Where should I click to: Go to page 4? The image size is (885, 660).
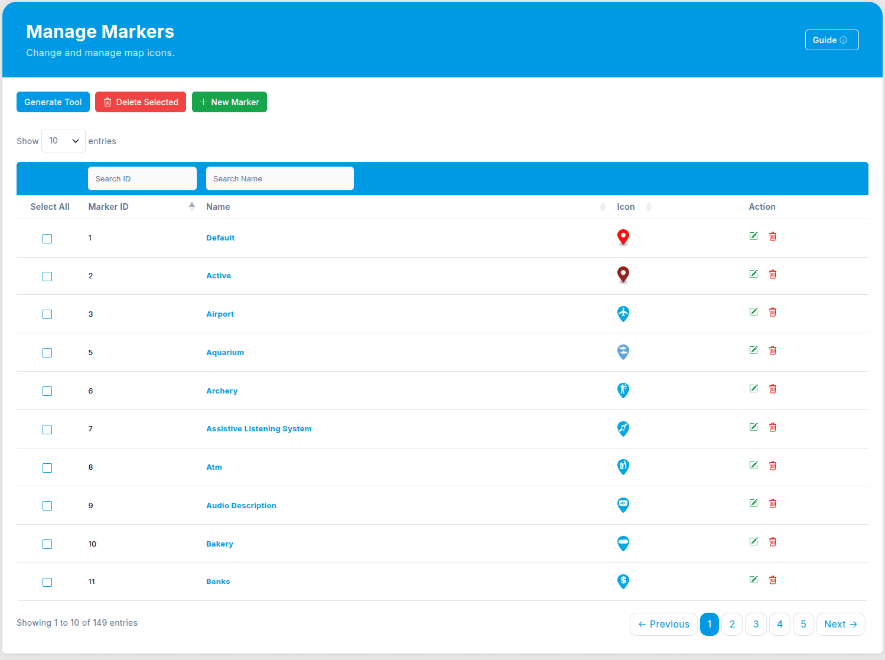pos(780,624)
